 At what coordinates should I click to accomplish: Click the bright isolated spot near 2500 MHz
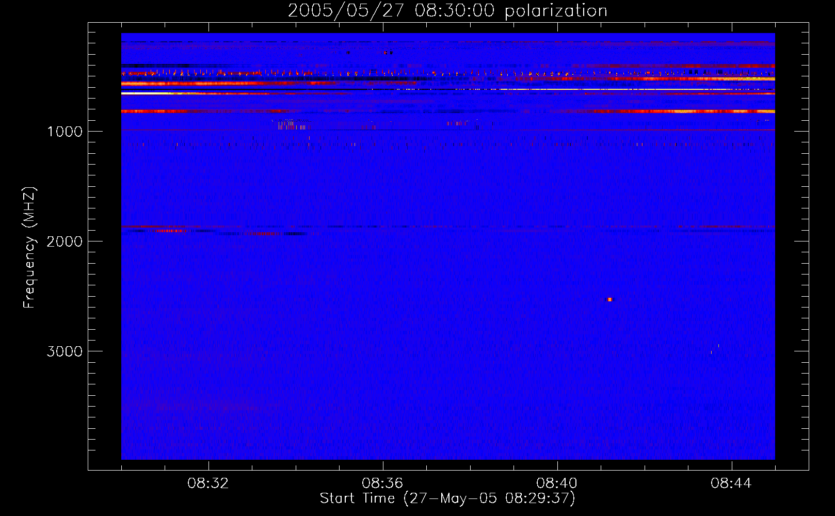[x=609, y=299]
